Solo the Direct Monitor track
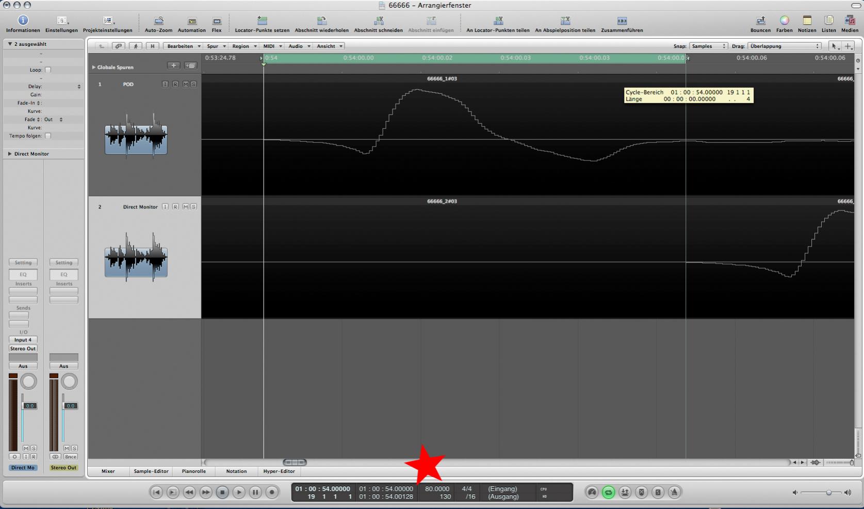Viewport: 864px width, 509px height. point(193,207)
